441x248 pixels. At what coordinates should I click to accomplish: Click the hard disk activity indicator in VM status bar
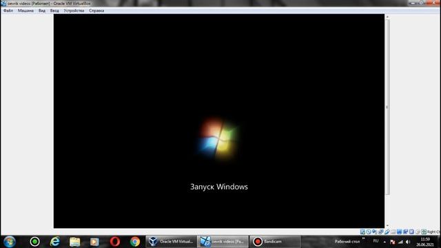coord(362,231)
